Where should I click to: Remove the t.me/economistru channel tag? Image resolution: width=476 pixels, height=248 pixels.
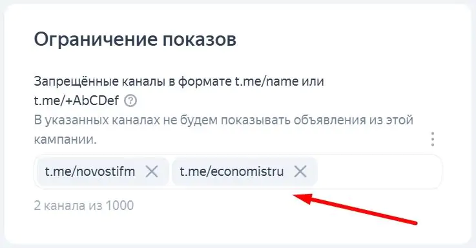[300, 172]
